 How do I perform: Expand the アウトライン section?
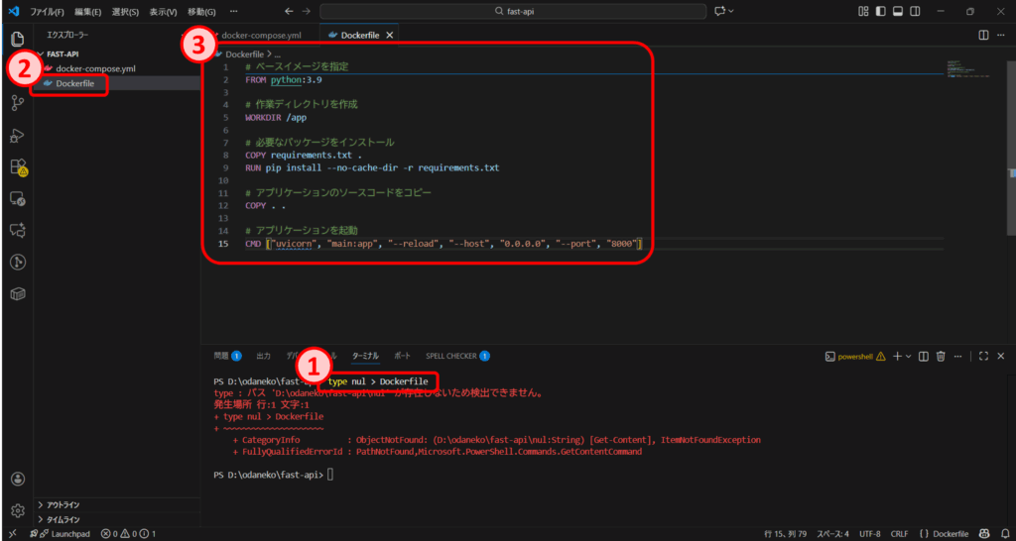[x=63, y=504]
